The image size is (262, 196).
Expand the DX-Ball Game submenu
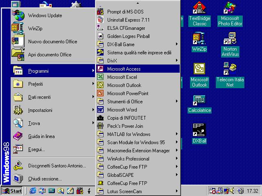138,45
